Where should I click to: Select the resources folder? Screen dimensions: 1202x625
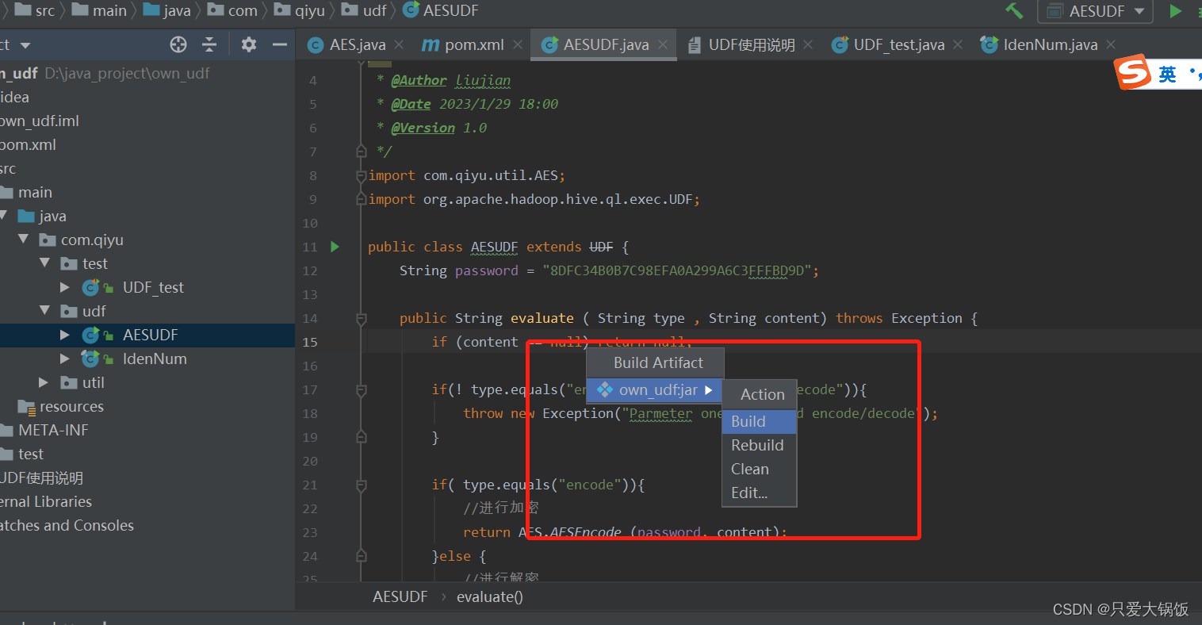click(x=71, y=406)
